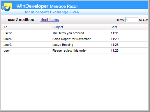This screenshot has height=112, width=150.
Task: Click the Items start number input field
Action: pyautogui.click(x=132, y=20)
